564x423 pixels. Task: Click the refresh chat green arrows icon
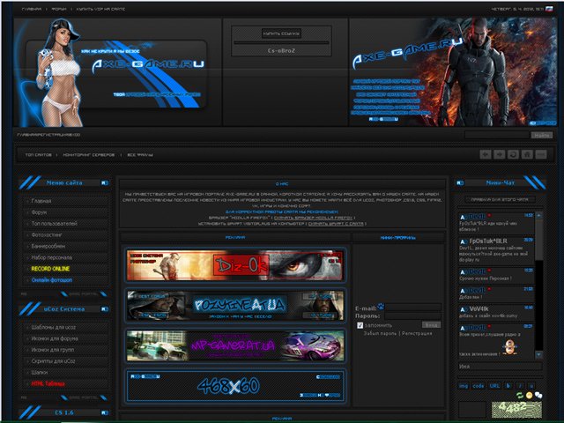point(519,396)
